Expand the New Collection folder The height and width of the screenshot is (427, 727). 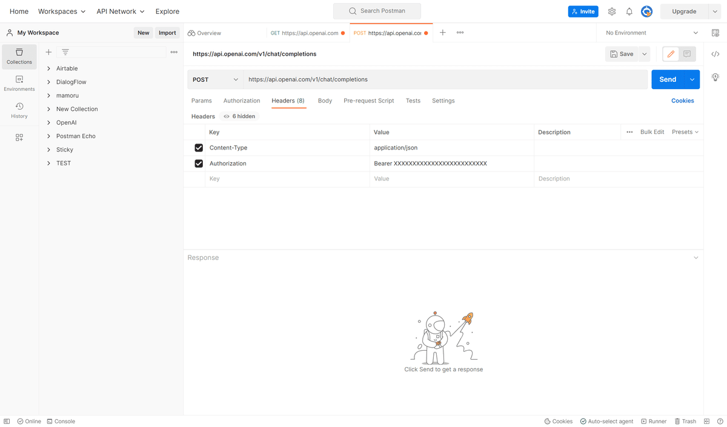click(x=48, y=109)
